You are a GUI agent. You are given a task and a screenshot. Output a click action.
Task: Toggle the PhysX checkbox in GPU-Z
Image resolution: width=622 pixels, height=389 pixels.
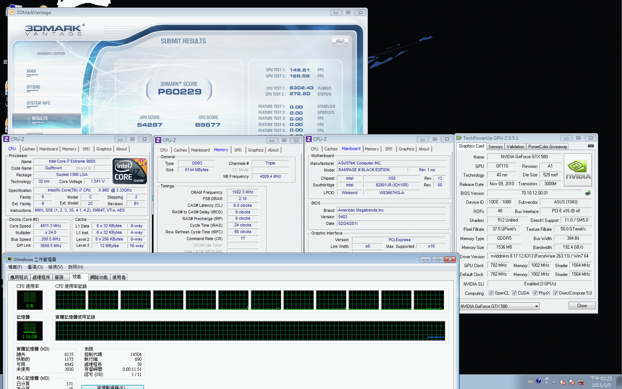(535, 293)
